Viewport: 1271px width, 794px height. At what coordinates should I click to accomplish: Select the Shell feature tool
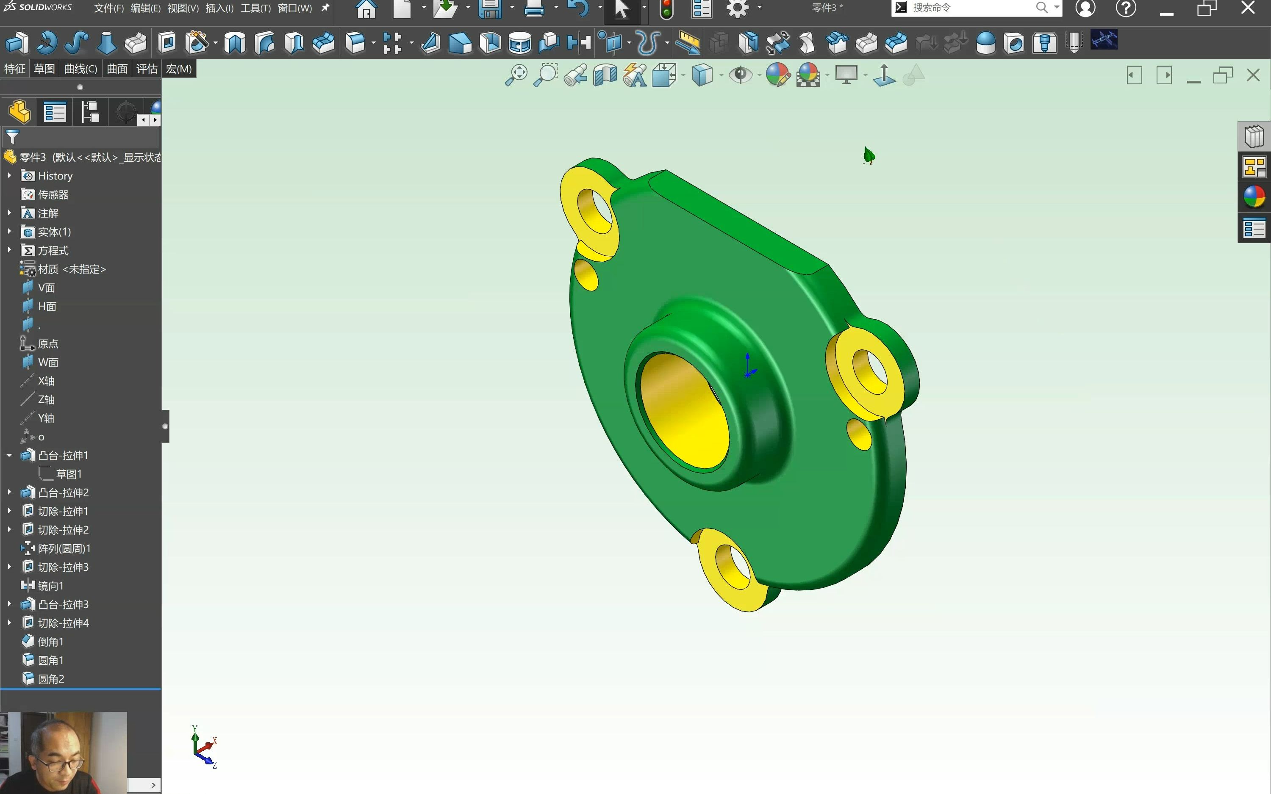(x=490, y=43)
